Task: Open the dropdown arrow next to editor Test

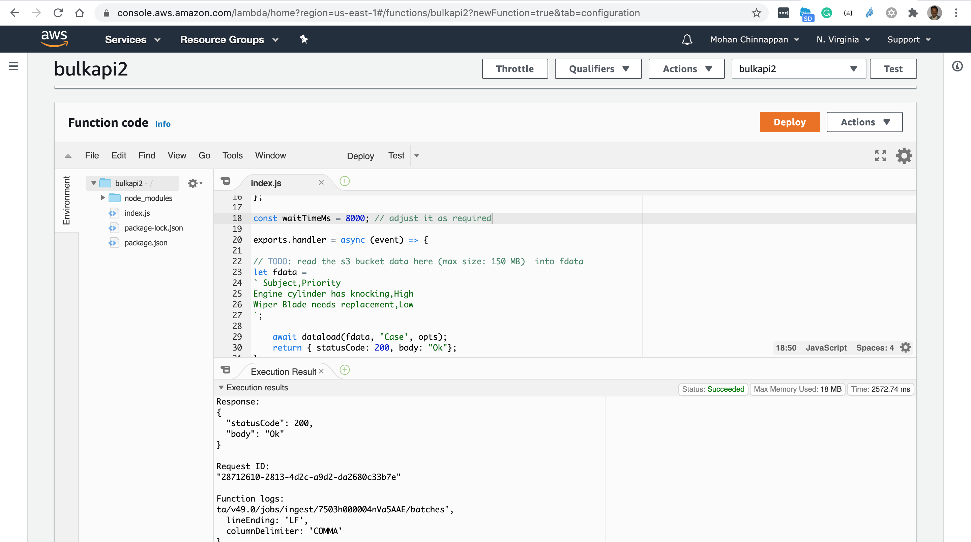Action: pos(416,156)
